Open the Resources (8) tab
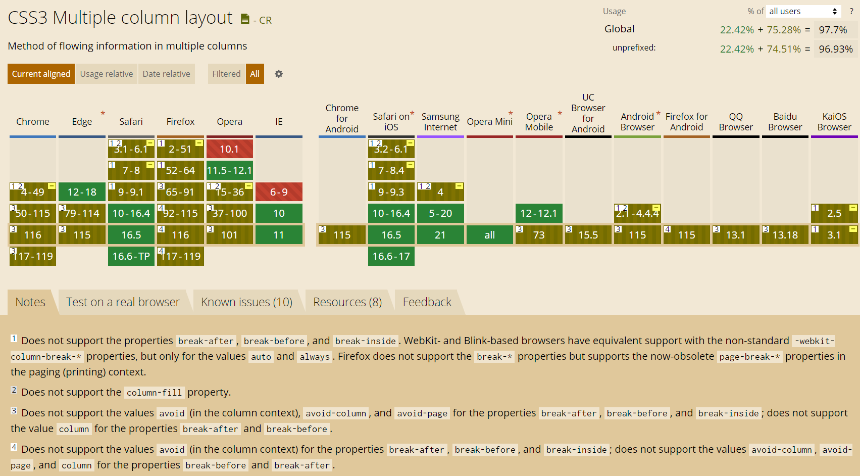Image resolution: width=860 pixels, height=476 pixels. [347, 302]
